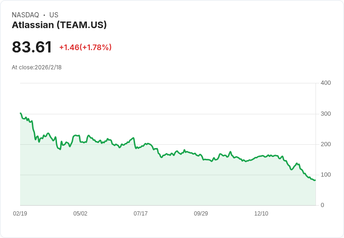Click the 05/02 date on x-axis

(80, 214)
